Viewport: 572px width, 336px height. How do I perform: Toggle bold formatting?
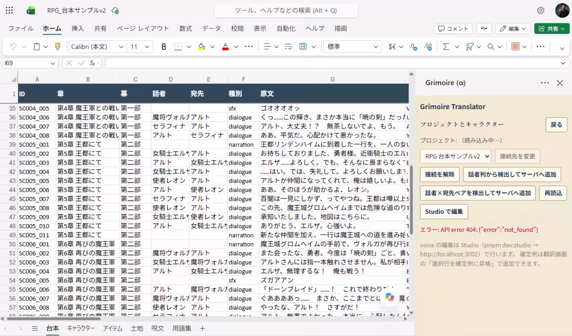pyautogui.click(x=163, y=47)
